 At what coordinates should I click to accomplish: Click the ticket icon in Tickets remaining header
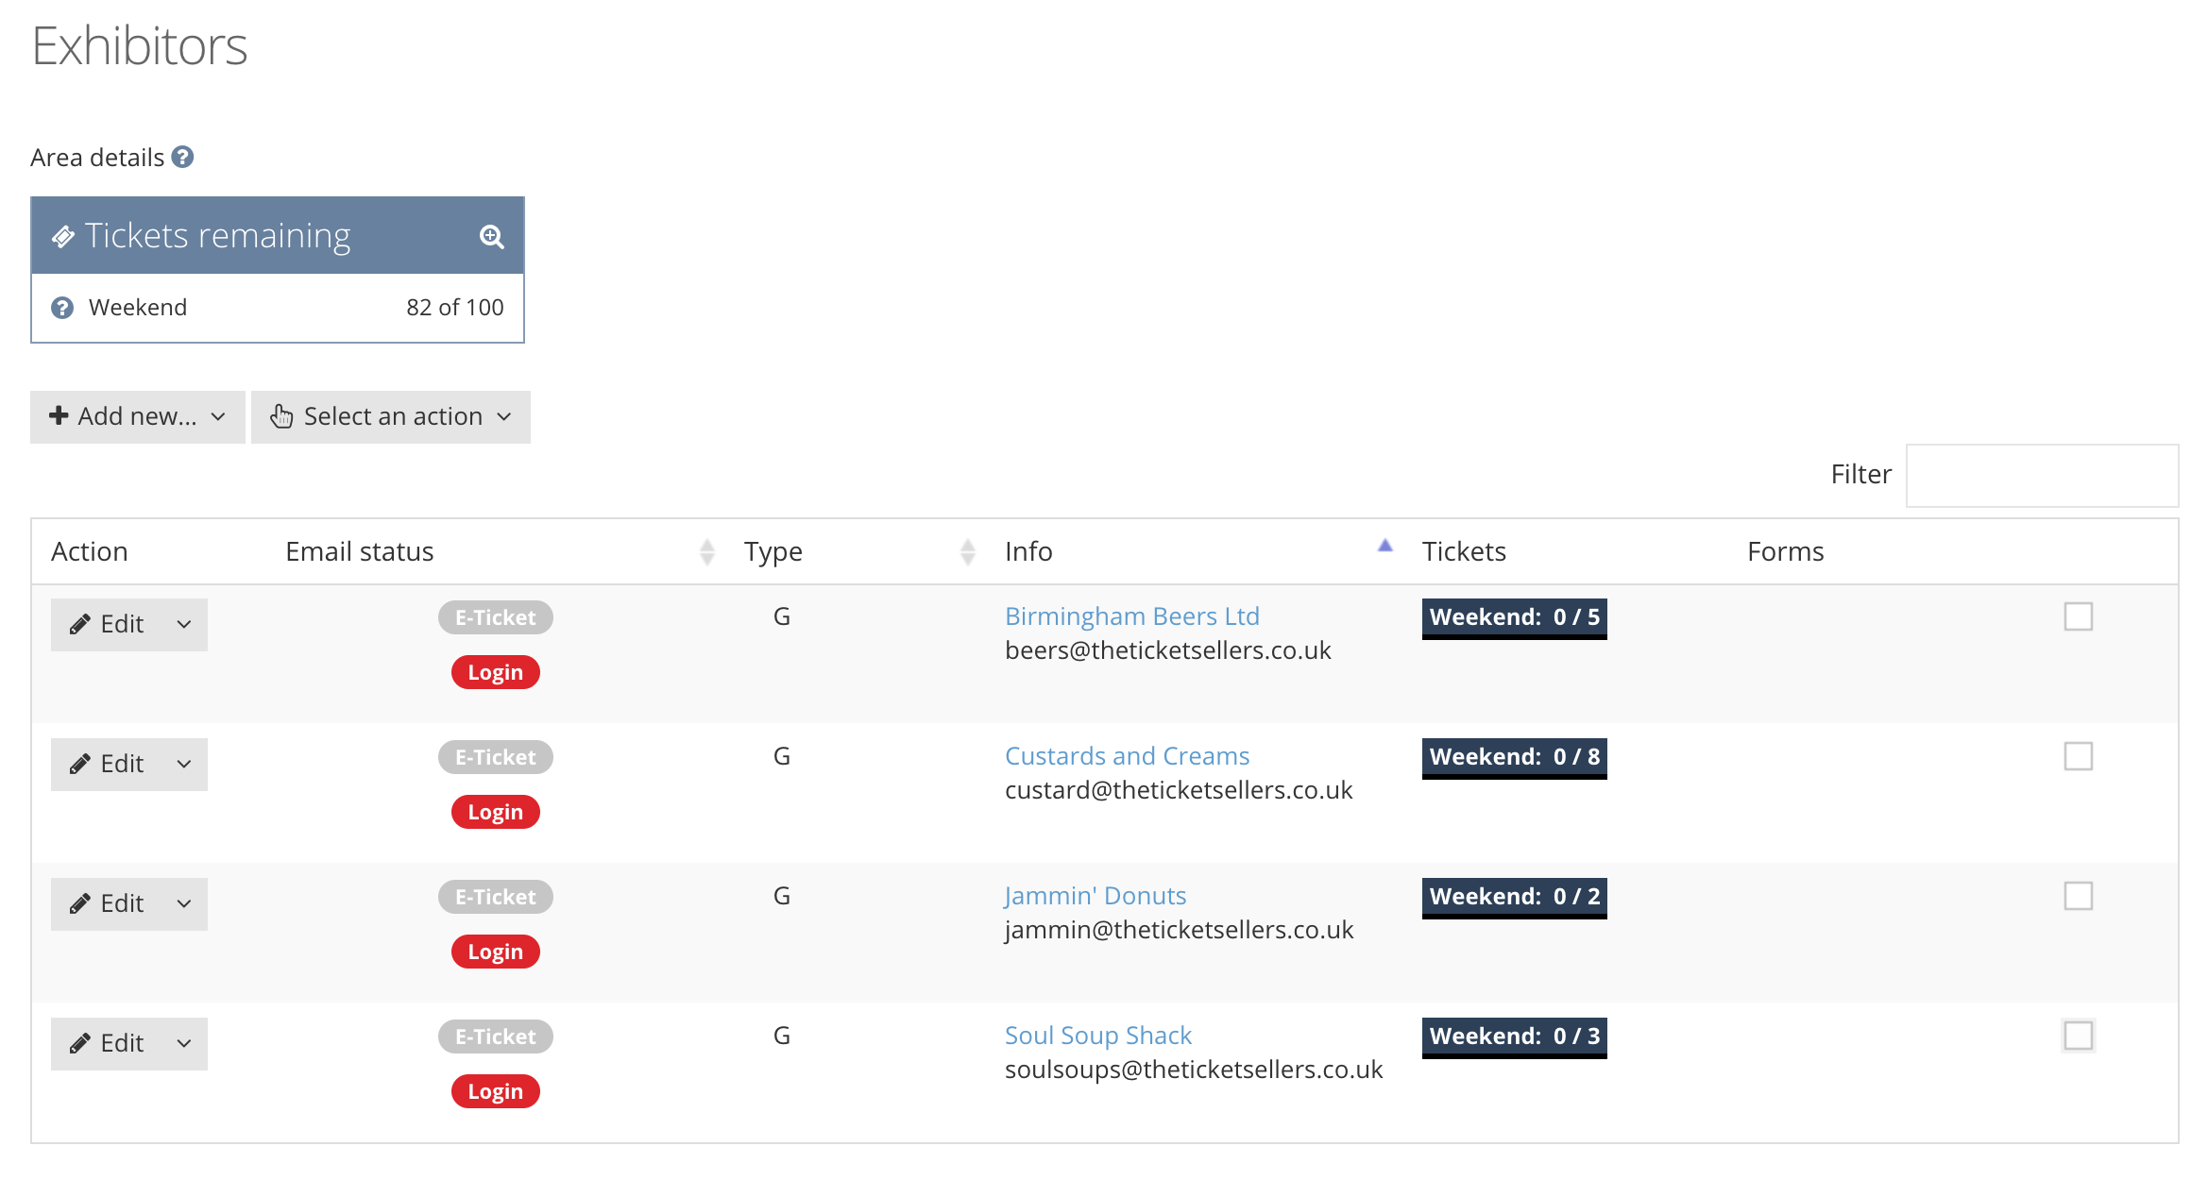pos(63,236)
